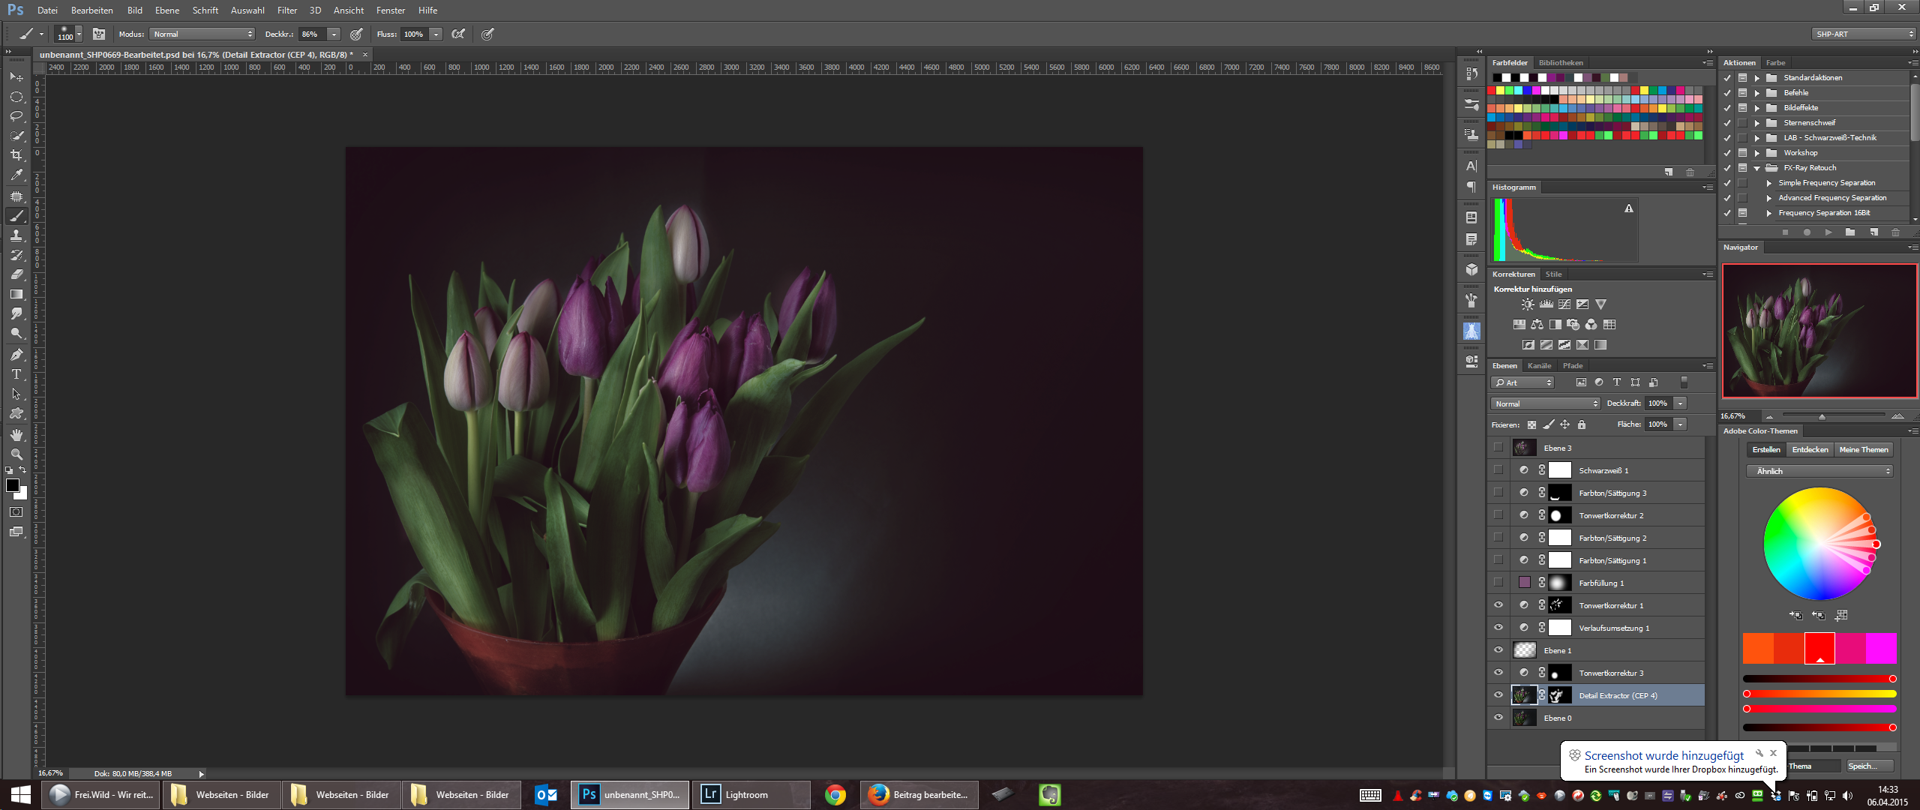Screen dimensions: 1920x810
Task: Select the Hand tool
Action: 16,435
